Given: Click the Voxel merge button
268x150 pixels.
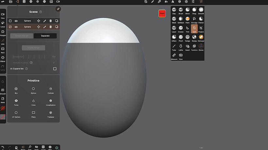Looking at the screenshot, I should point(33,48).
